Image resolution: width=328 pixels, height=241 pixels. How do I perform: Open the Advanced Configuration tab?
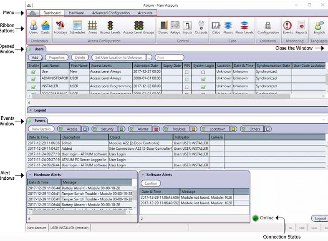tap(111, 13)
